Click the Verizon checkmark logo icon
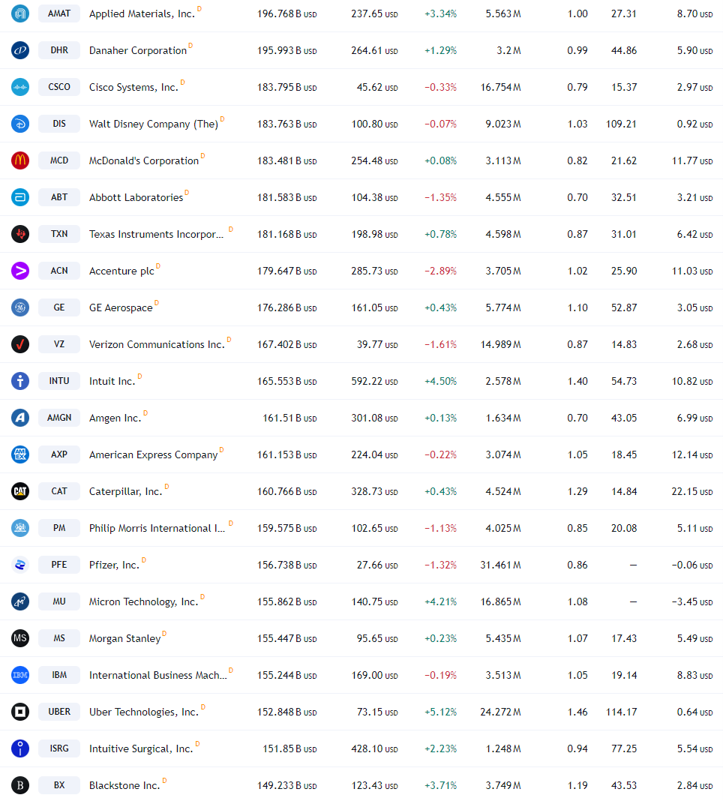The image size is (723, 801). (20, 344)
